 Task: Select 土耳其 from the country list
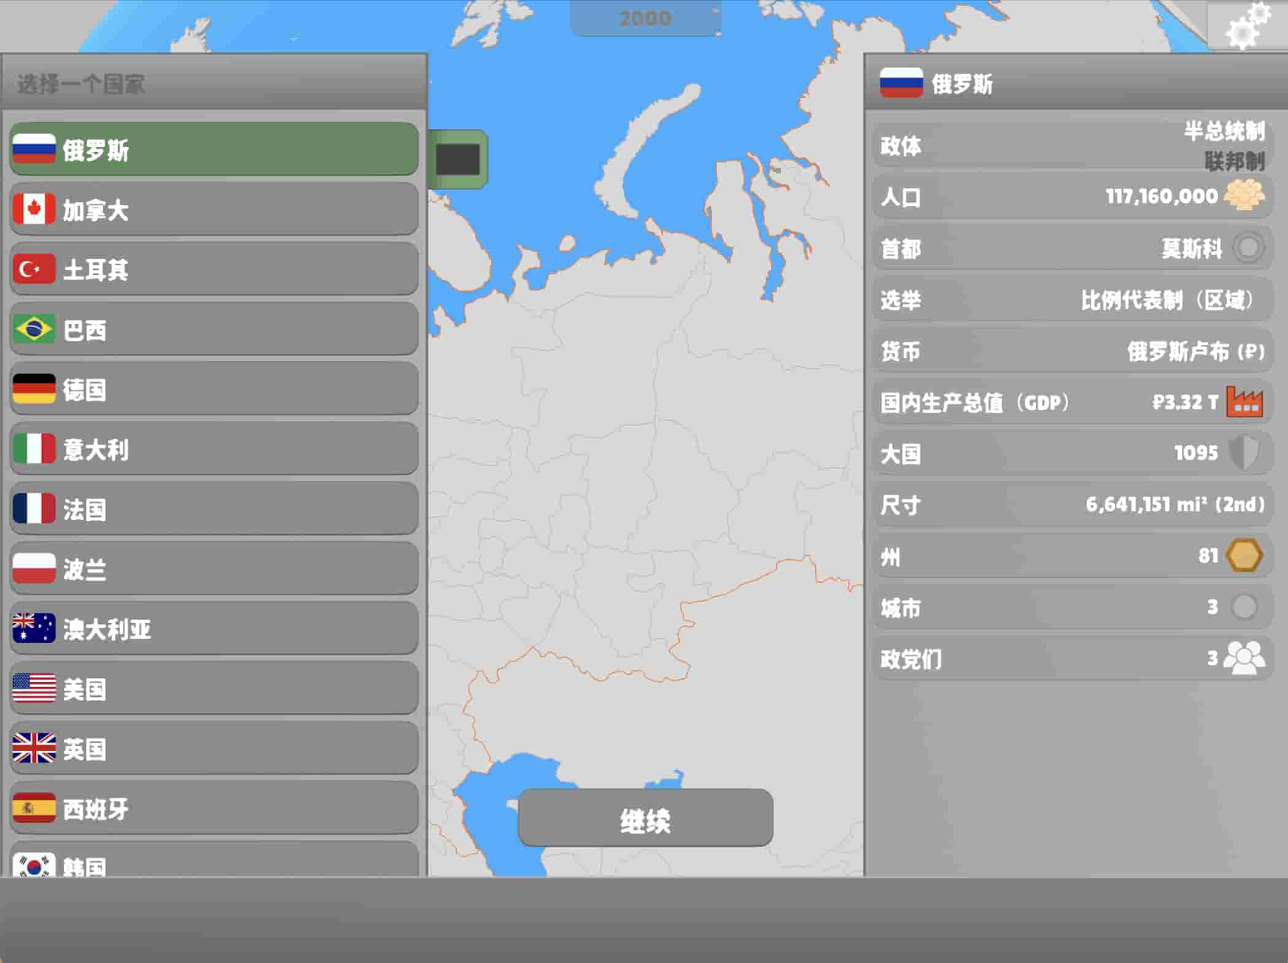tap(214, 269)
